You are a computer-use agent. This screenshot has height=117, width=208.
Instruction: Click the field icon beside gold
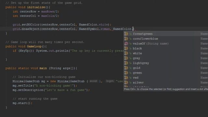126,68
